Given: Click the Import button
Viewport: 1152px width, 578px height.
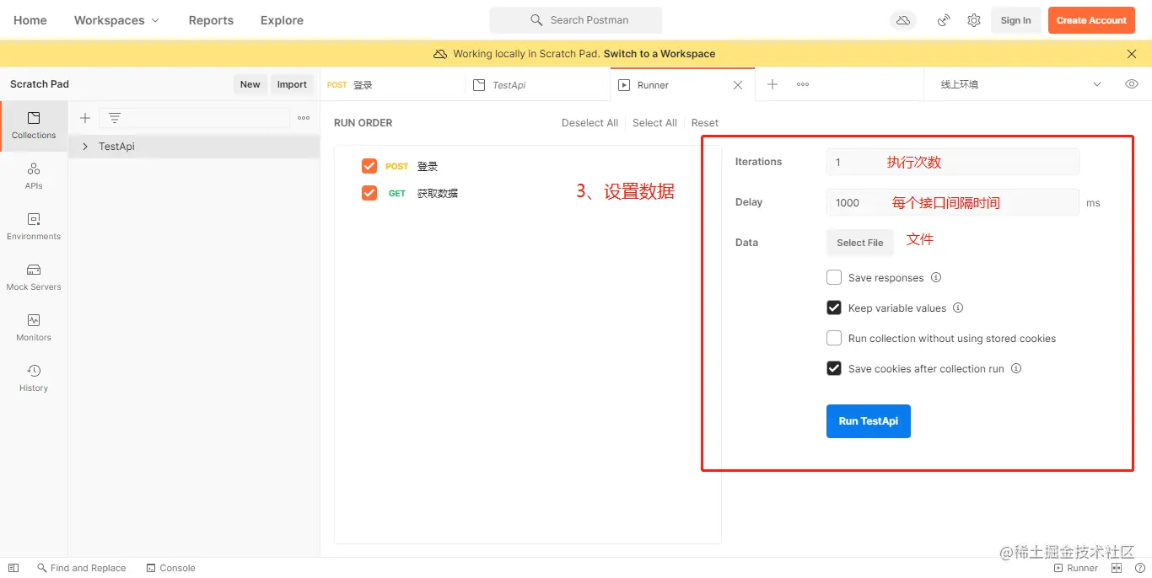Looking at the screenshot, I should click(292, 84).
